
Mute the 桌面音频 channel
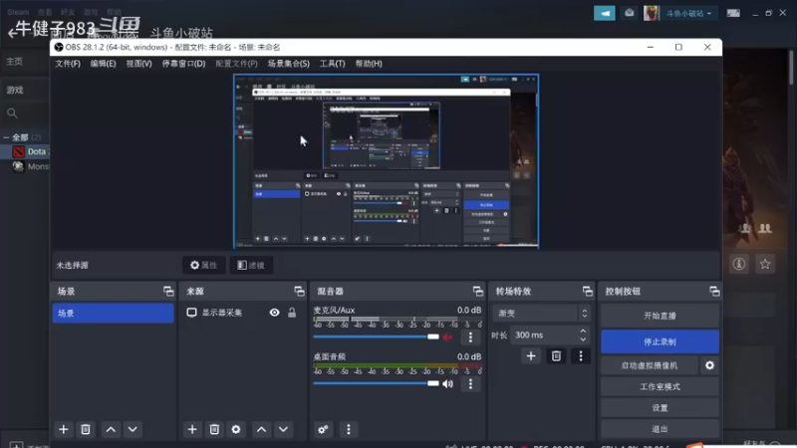point(447,383)
